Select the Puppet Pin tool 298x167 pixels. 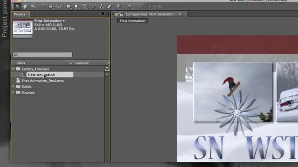click(130, 6)
